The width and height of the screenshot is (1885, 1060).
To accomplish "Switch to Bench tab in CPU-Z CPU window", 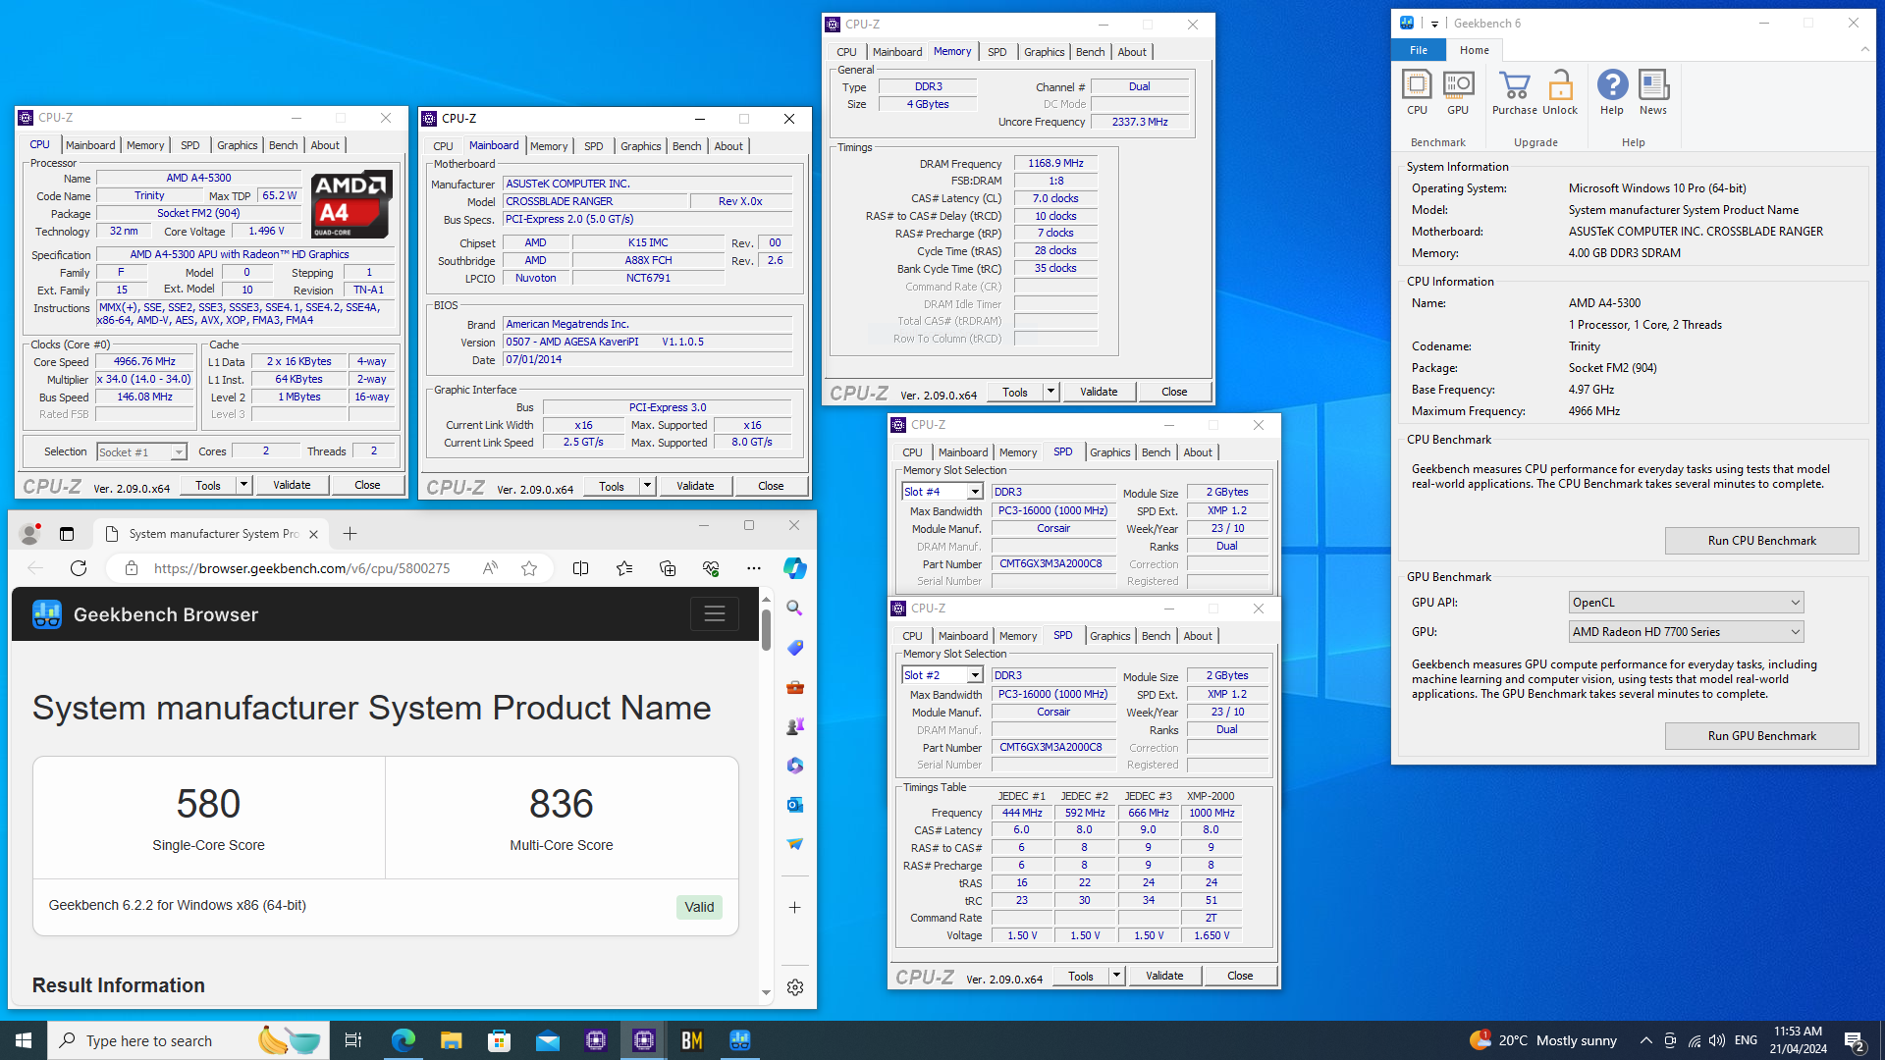I will pos(283,145).
